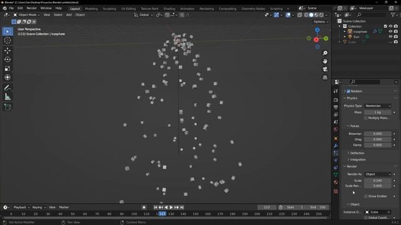Screen dimensions: 401x225
Task: Open the viewport Add menu
Action: (x=69, y=15)
